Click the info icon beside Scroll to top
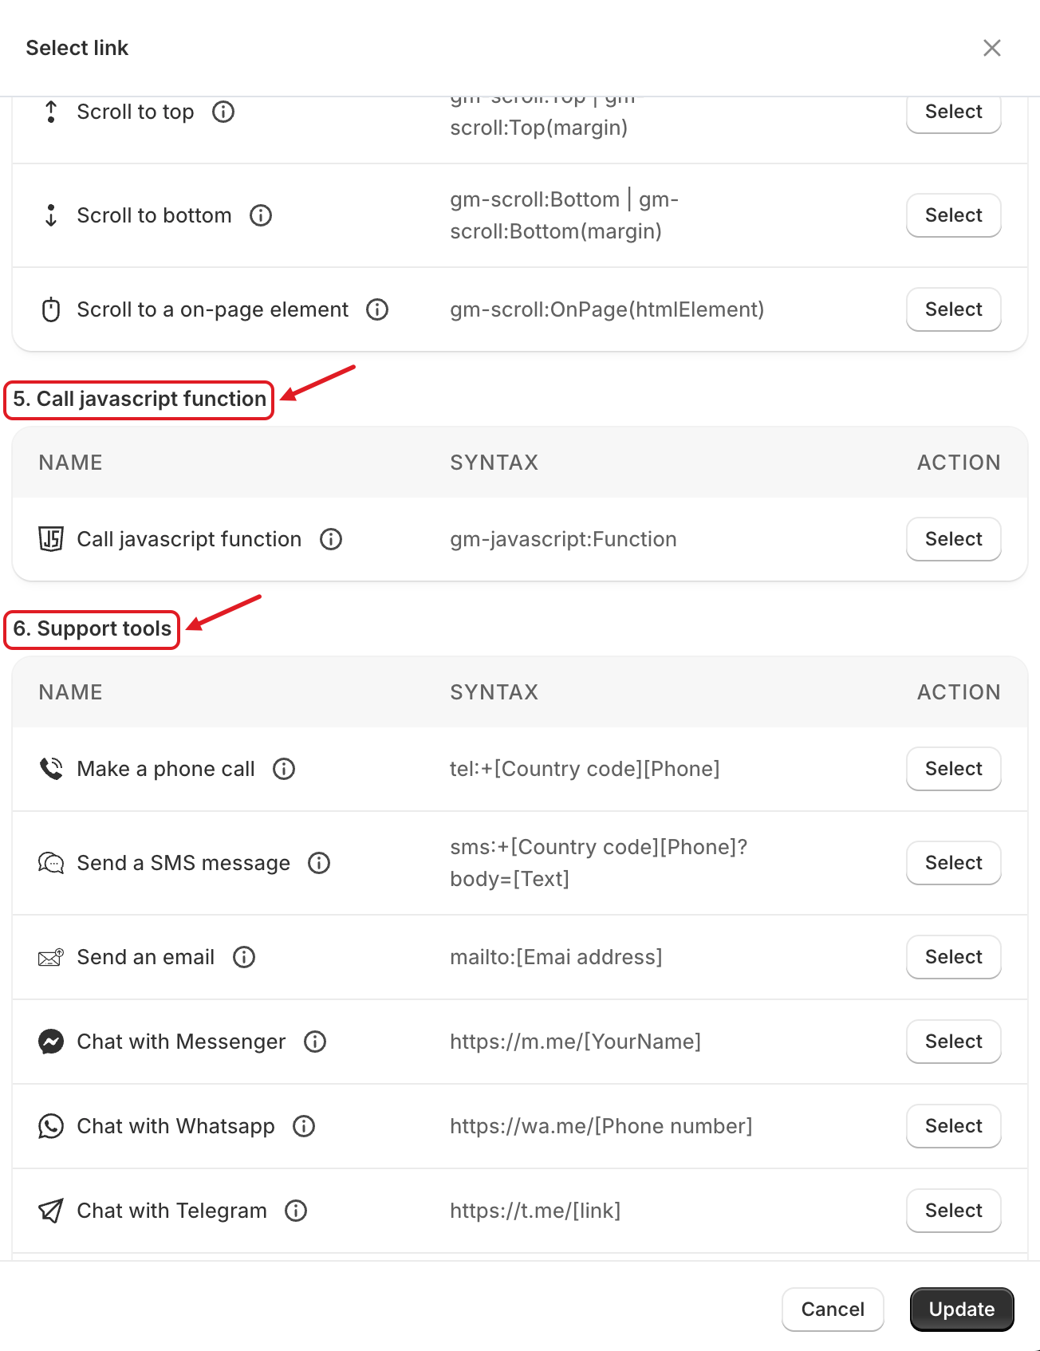1040x1351 pixels. [x=223, y=112]
